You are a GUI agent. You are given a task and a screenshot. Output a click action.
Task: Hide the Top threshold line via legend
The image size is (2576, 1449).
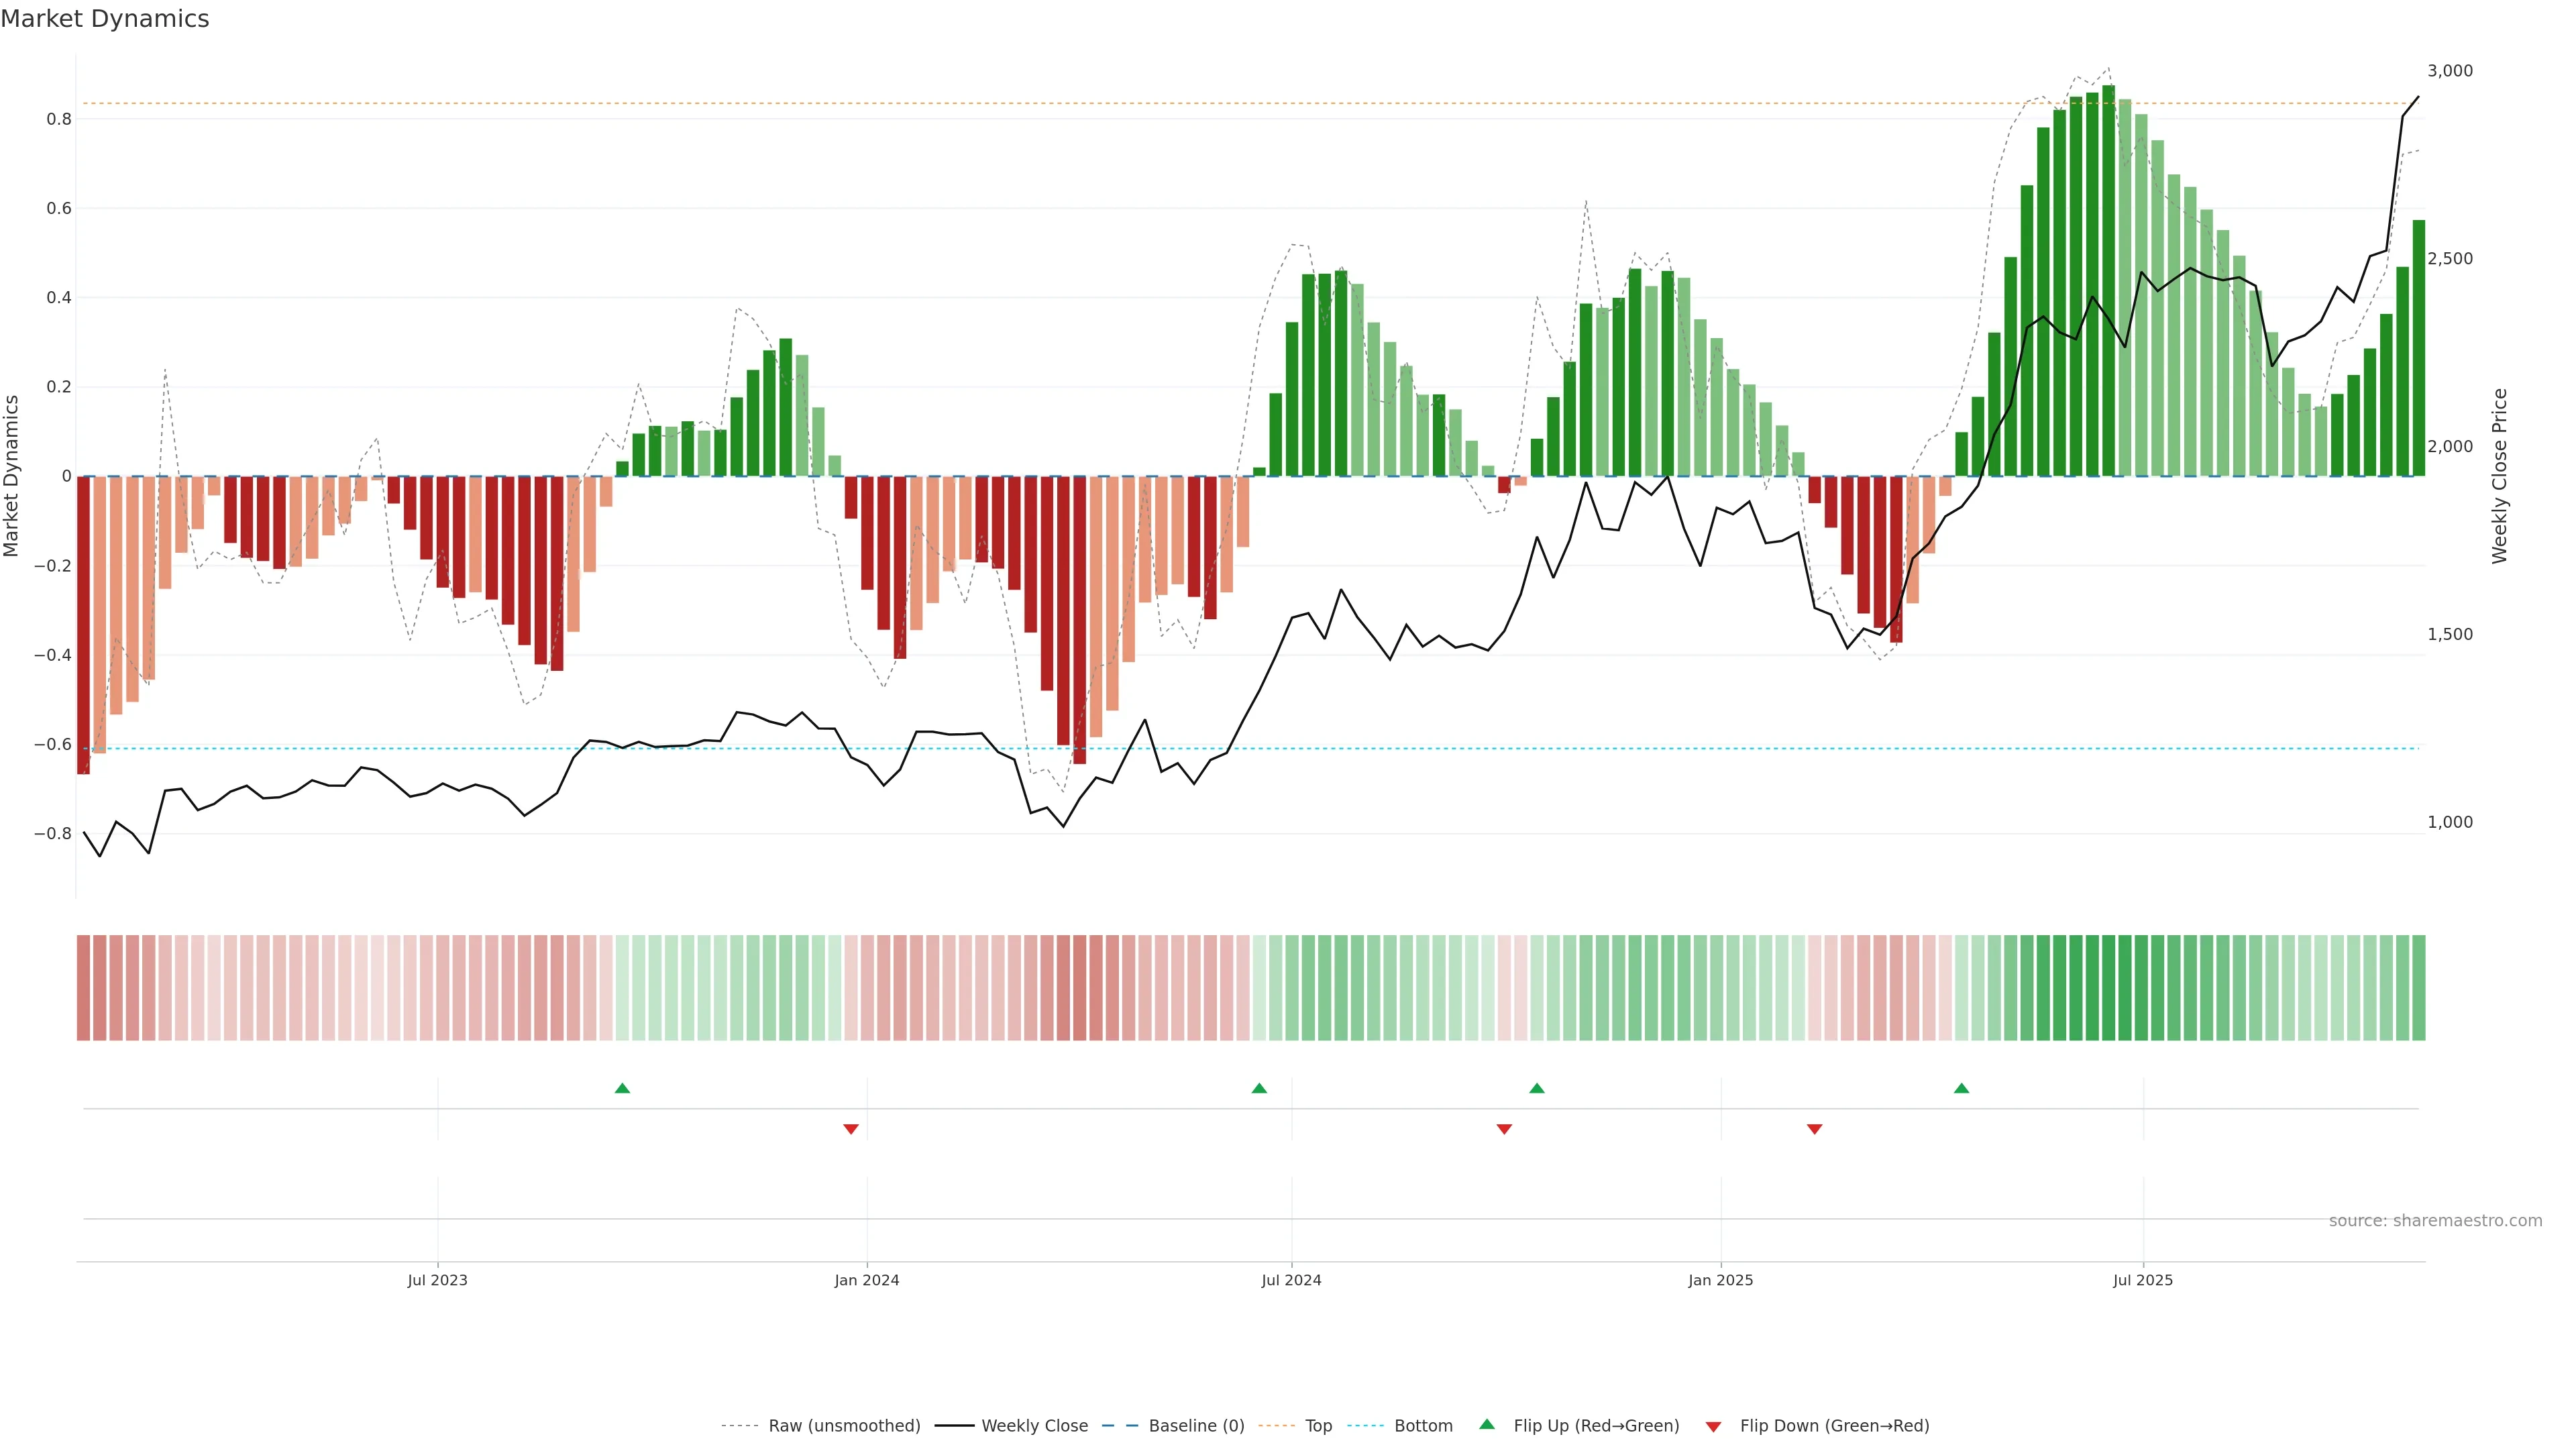click(x=1318, y=1426)
